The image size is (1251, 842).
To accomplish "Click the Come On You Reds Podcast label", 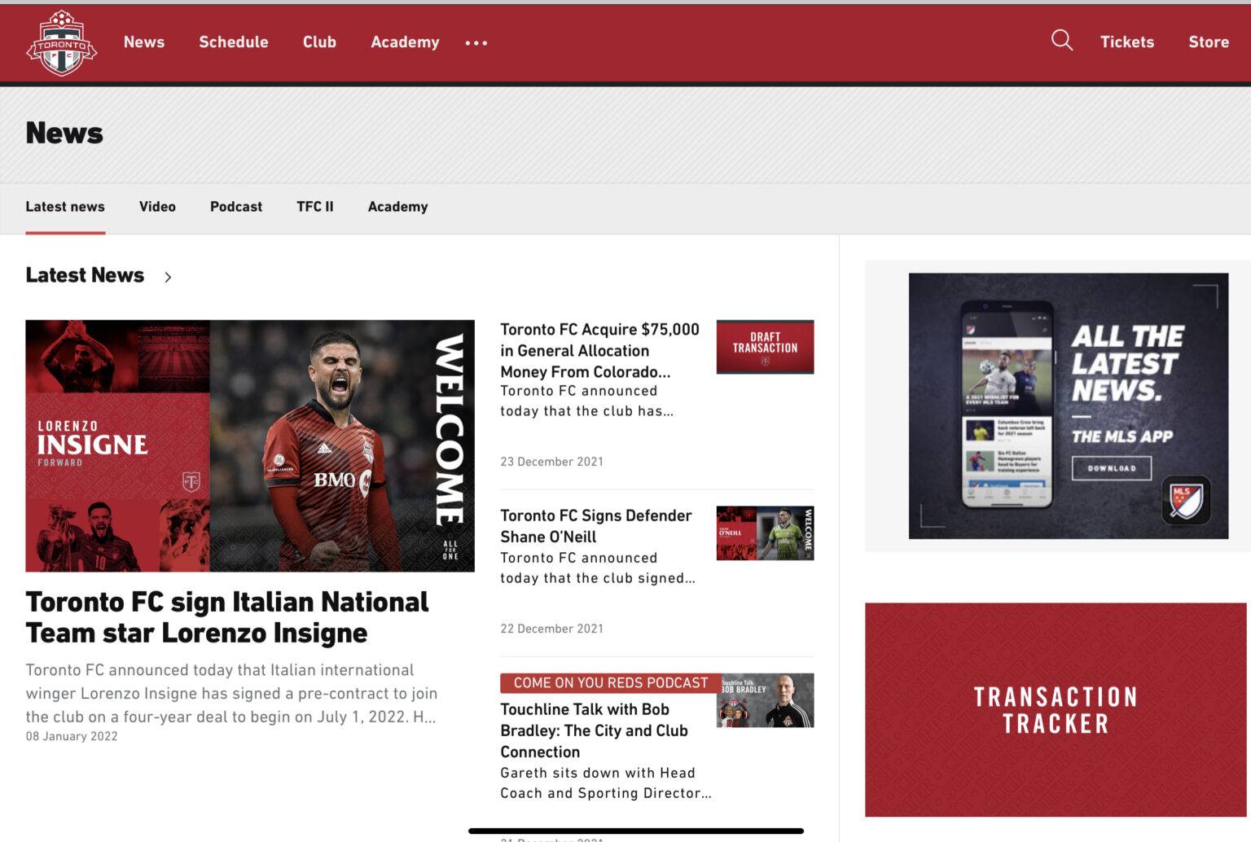I will (610, 683).
